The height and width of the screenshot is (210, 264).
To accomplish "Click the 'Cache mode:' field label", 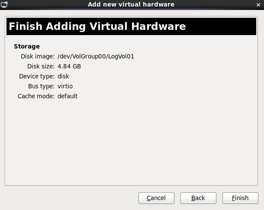I will click(x=36, y=96).
